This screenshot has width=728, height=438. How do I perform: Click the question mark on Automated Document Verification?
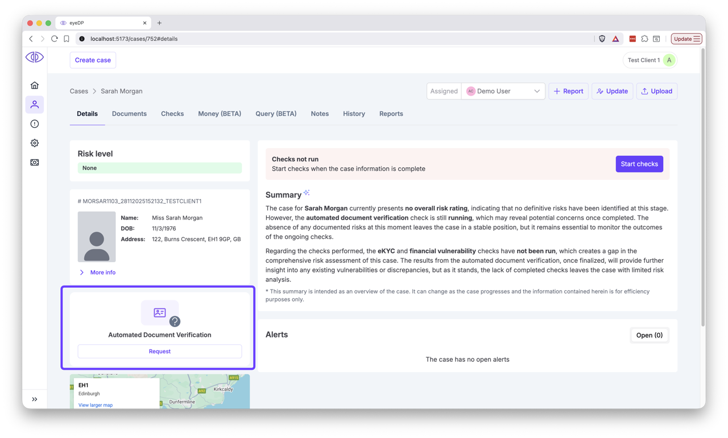175,321
